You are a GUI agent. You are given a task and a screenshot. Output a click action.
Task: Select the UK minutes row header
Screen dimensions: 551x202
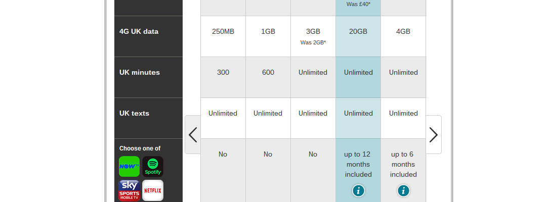(149, 77)
